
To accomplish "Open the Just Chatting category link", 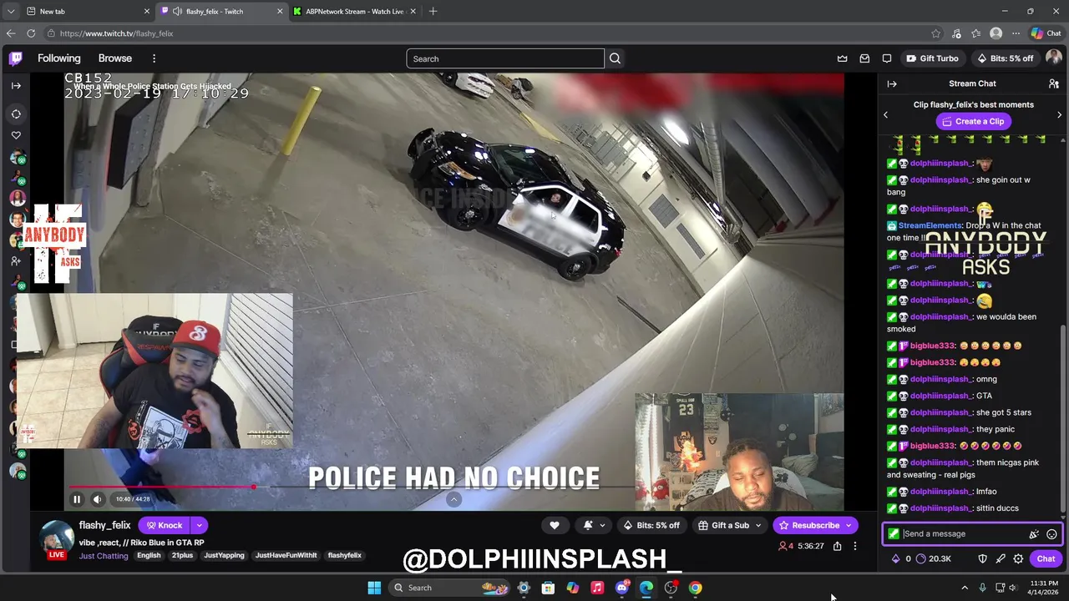I will point(104,556).
